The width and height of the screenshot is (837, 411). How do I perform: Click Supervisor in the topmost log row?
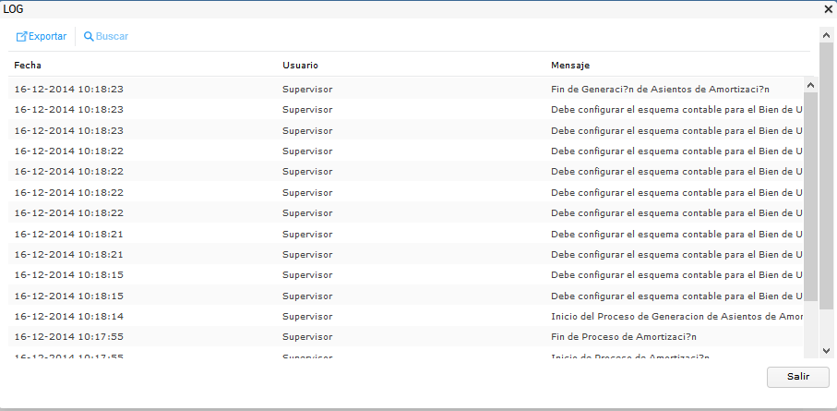click(x=307, y=89)
